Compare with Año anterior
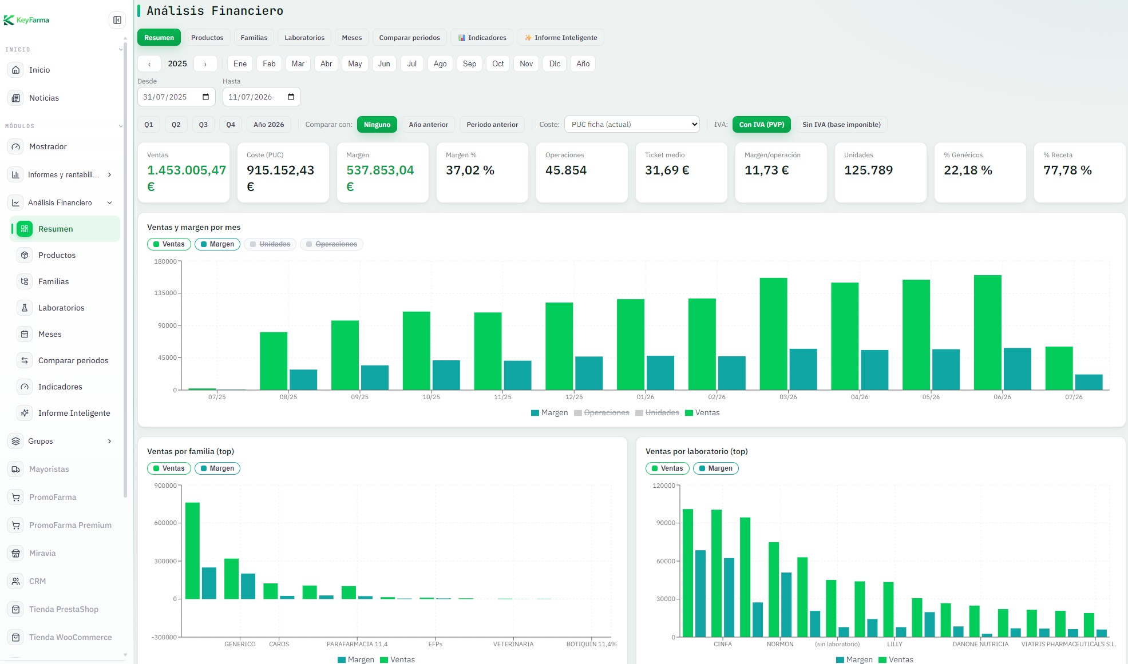This screenshot has width=1128, height=664. coord(428,125)
